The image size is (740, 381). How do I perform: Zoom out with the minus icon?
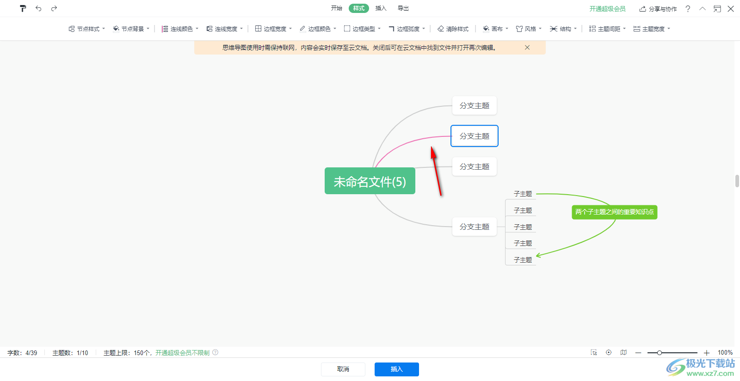point(638,353)
